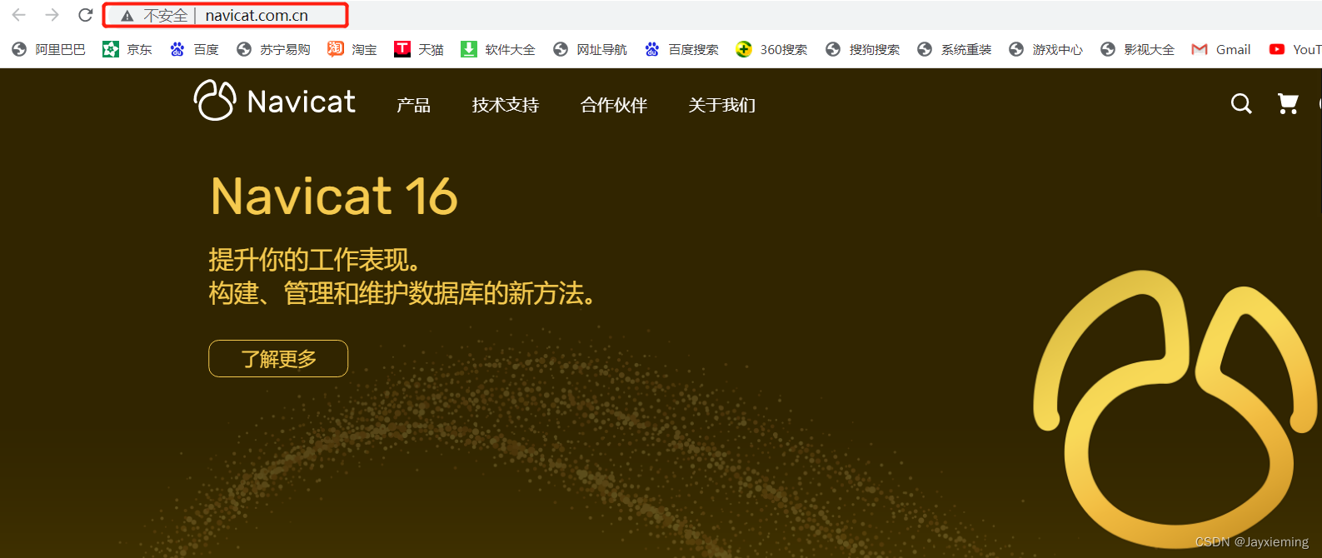Click the large golden Navicat emblem
1322x558 pixels.
click(x=1175, y=408)
